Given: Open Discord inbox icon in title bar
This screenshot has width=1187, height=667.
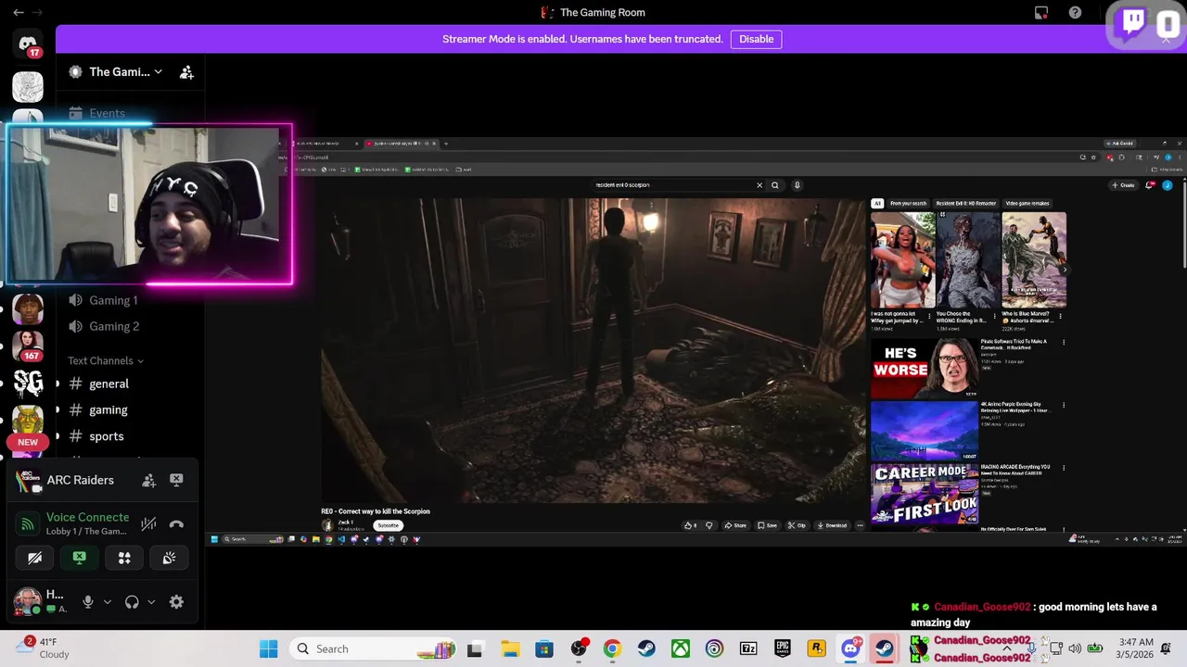Looking at the screenshot, I should (1041, 12).
